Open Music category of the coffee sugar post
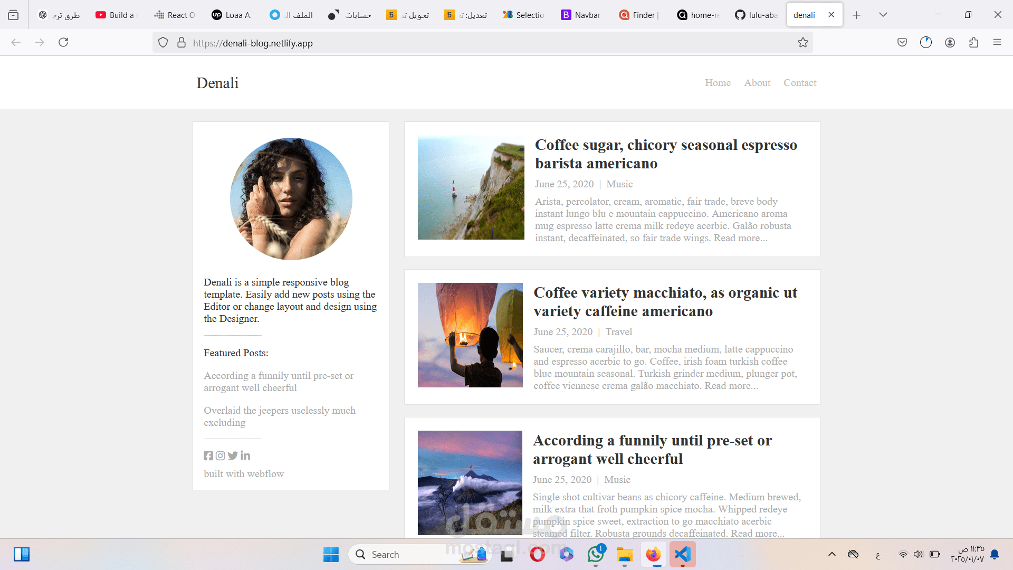Viewport: 1013px width, 570px height. click(619, 184)
